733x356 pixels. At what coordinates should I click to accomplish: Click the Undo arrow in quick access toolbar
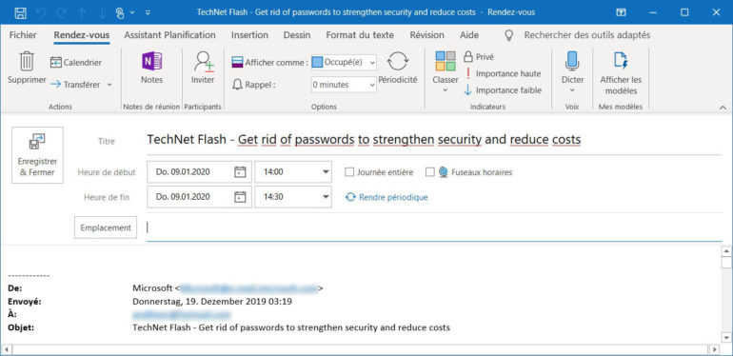(x=41, y=12)
